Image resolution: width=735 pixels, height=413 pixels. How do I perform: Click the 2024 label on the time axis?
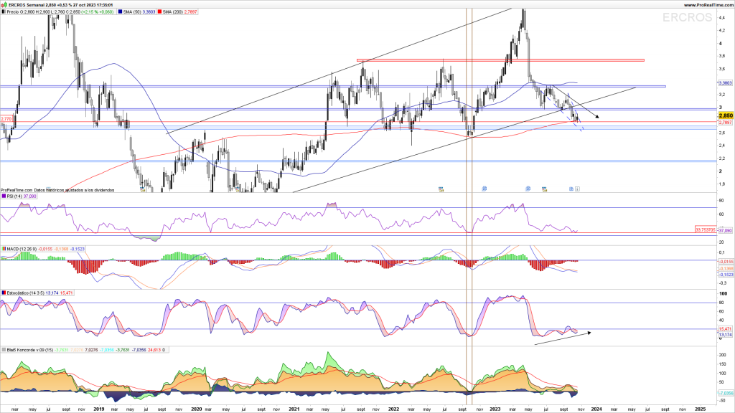pyautogui.click(x=596, y=409)
